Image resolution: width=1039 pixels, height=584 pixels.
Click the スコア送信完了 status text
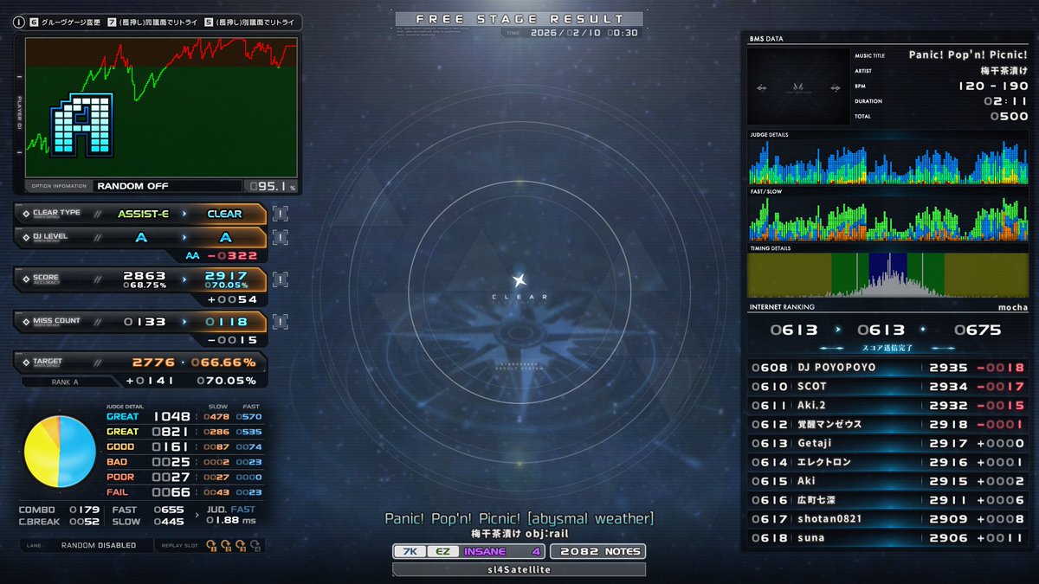click(887, 347)
